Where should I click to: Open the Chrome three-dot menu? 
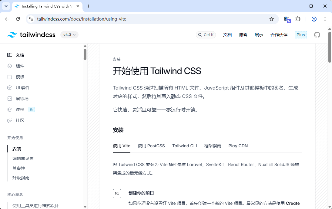[325, 19]
